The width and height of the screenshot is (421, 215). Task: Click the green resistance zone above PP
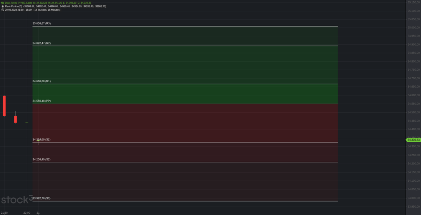coord(185,65)
